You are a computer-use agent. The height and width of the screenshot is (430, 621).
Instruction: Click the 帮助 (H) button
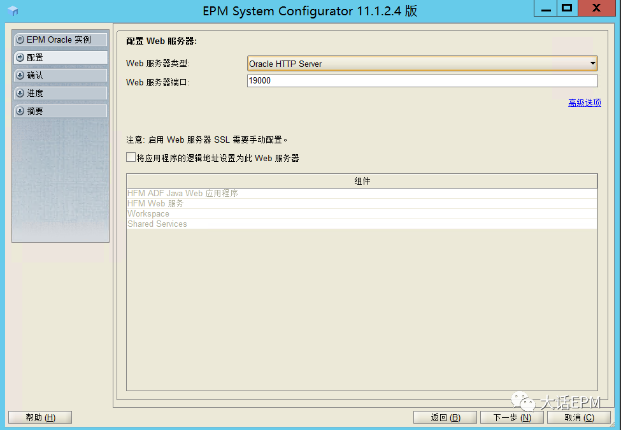point(40,417)
